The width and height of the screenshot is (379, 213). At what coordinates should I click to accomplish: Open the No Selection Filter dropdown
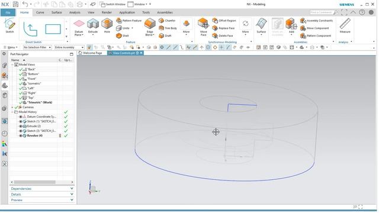tap(37, 47)
